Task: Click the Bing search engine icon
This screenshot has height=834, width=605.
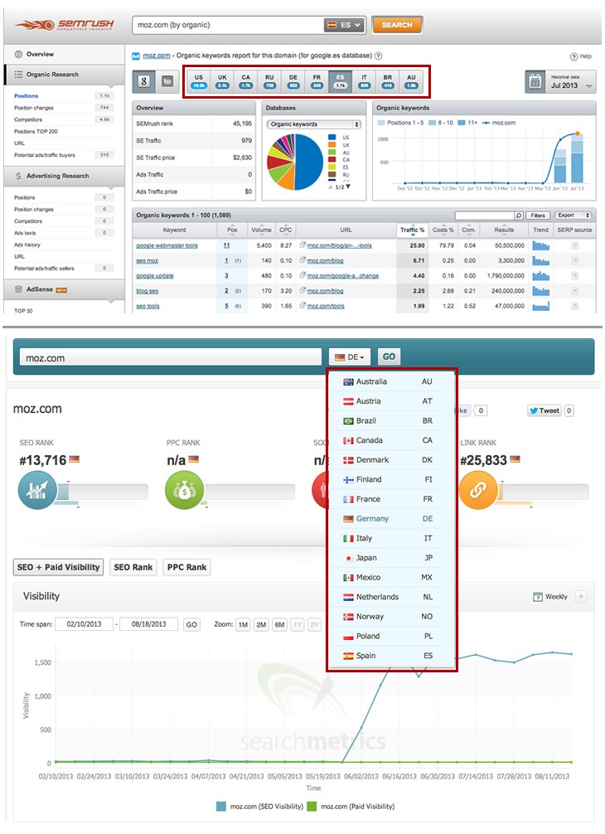Action: point(167,82)
